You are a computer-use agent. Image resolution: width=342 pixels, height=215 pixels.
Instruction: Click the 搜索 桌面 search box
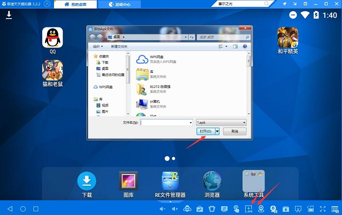click(223, 37)
